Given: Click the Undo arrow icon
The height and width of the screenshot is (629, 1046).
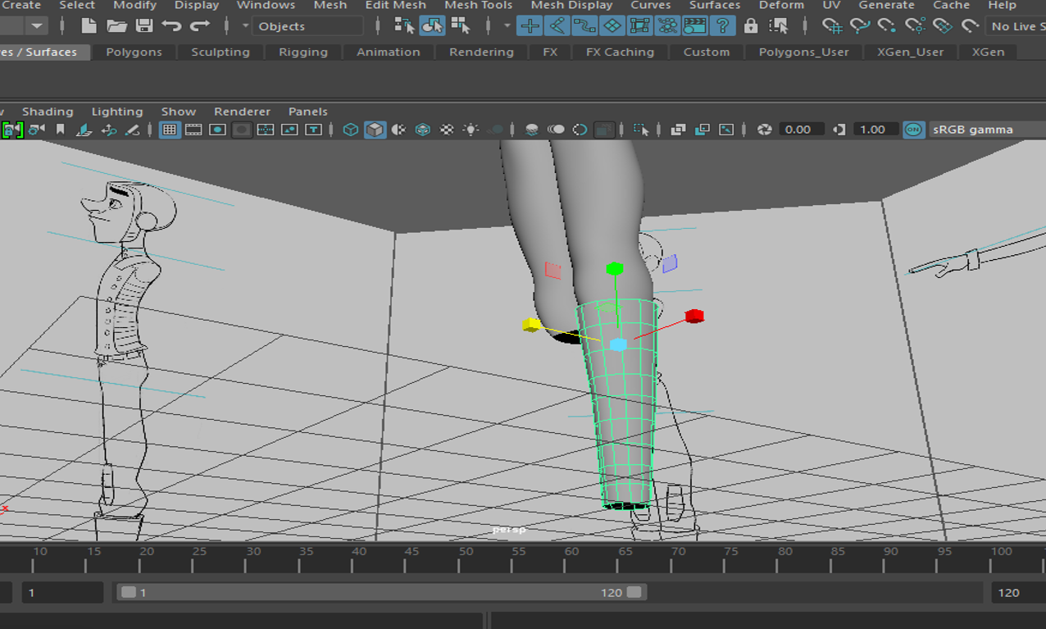Looking at the screenshot, I should point(171,26).
